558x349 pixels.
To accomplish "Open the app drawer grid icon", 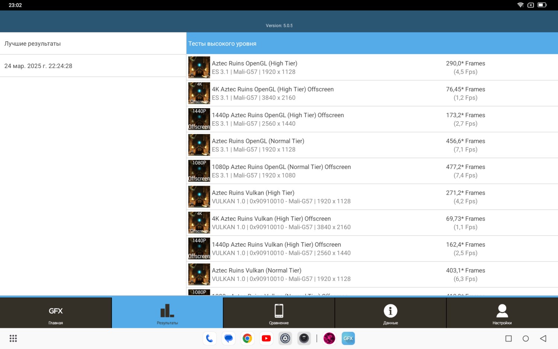I will [13, 338].
